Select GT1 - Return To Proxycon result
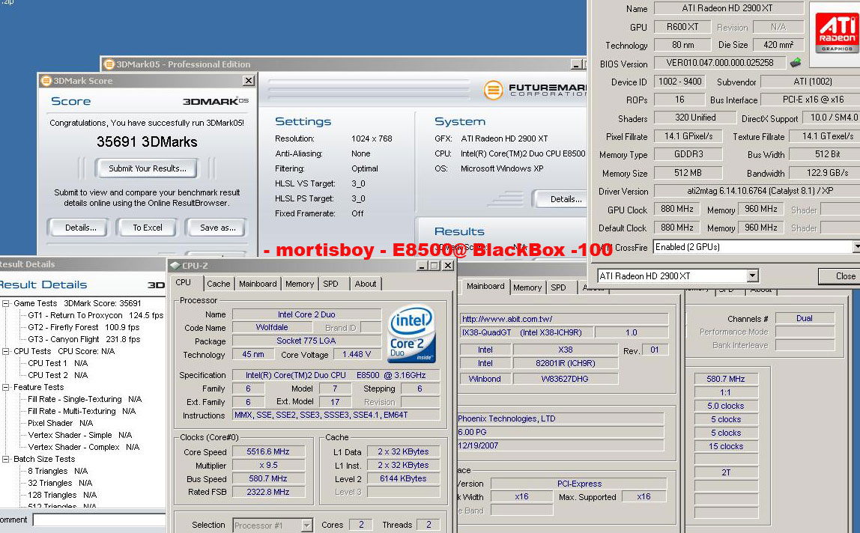The width and height of the screenshot is (860, 533). tap(95, 315)
